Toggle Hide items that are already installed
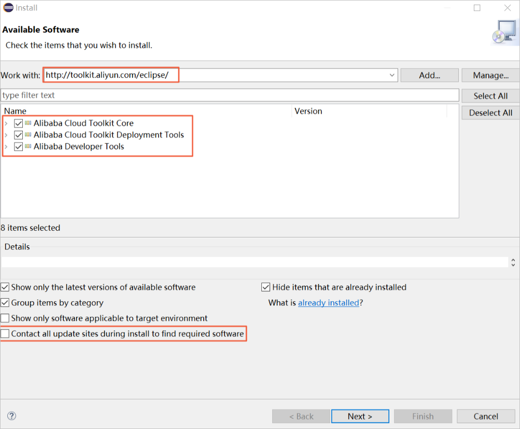Image resolution: width=520 pixels, height=429 pixels. coord(265,287)
